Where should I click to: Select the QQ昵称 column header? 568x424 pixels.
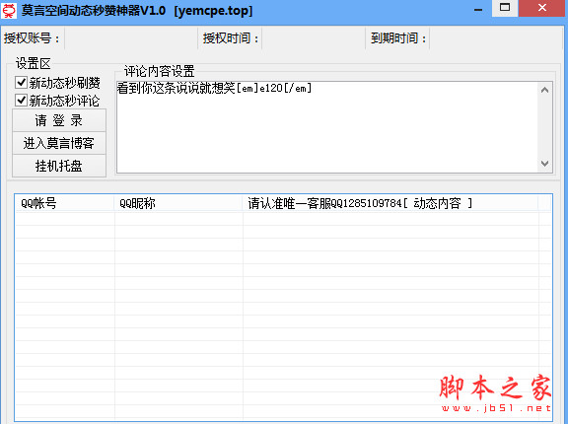coord(178,203)
